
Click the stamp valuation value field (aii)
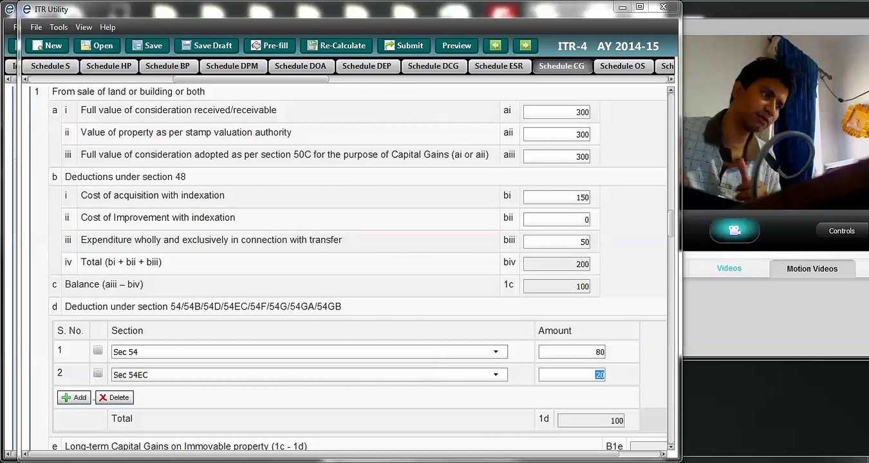pyautogui.click(x=556, y=134)
